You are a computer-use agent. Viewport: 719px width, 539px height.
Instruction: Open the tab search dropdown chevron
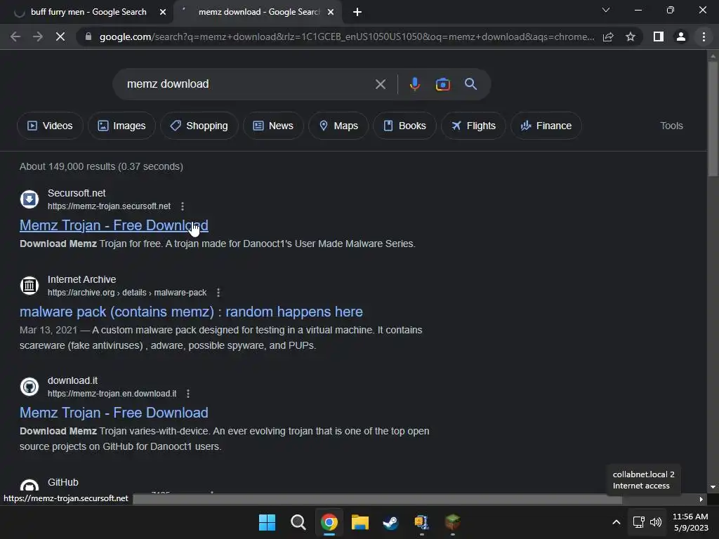coord(606,10)
